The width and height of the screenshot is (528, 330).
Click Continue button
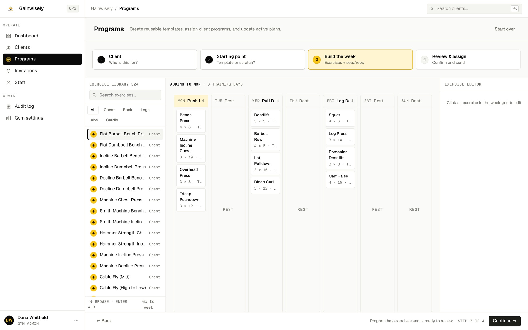[504, 321]
